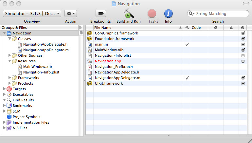Image resolution: width=252 pixels, height=143 pixels.
Task: Check target checkbox for Navigation-Info.plist row
Action: pos(243,55)
